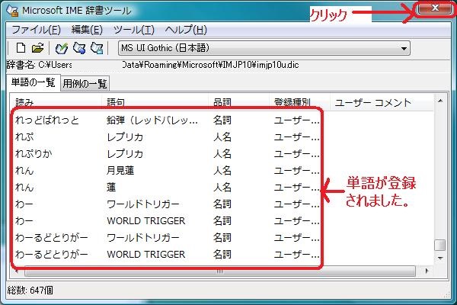Screen dimensions: 457x305
Task: Click WORLD TRIGGER in the わーるどとりがー row
Action: coord(146,254)
